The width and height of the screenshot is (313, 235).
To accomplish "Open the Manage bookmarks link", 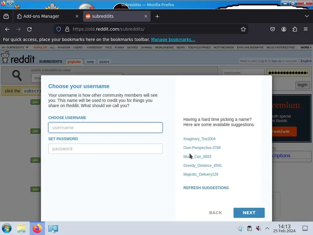I will [173, 39].
